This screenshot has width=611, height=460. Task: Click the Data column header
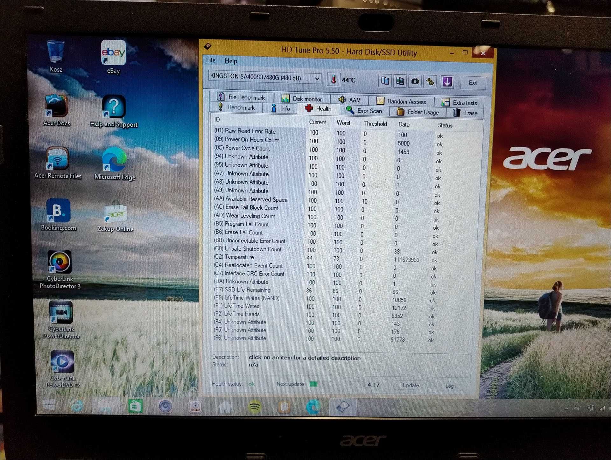point(404,124)
